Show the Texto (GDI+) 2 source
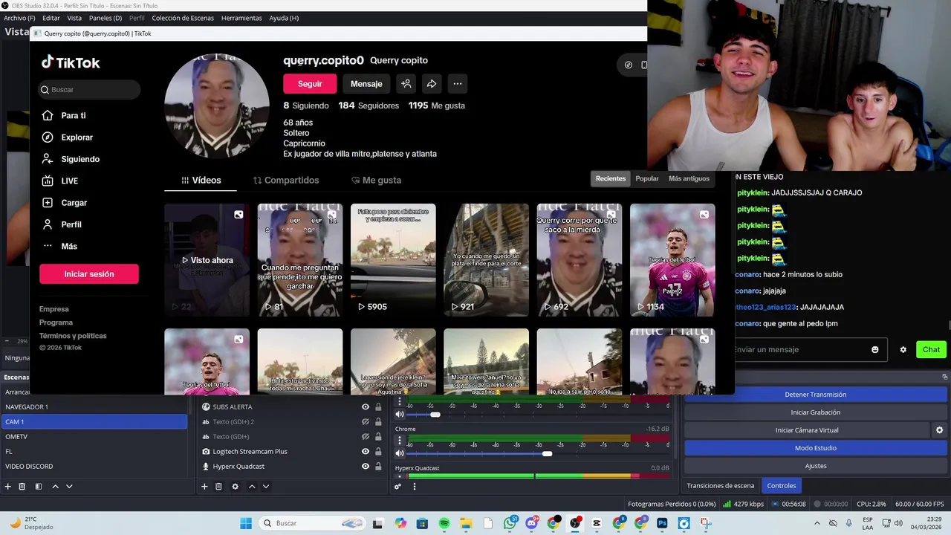This screenshot has height=535, width=951. pyautogui.click(x=366, y=422)
